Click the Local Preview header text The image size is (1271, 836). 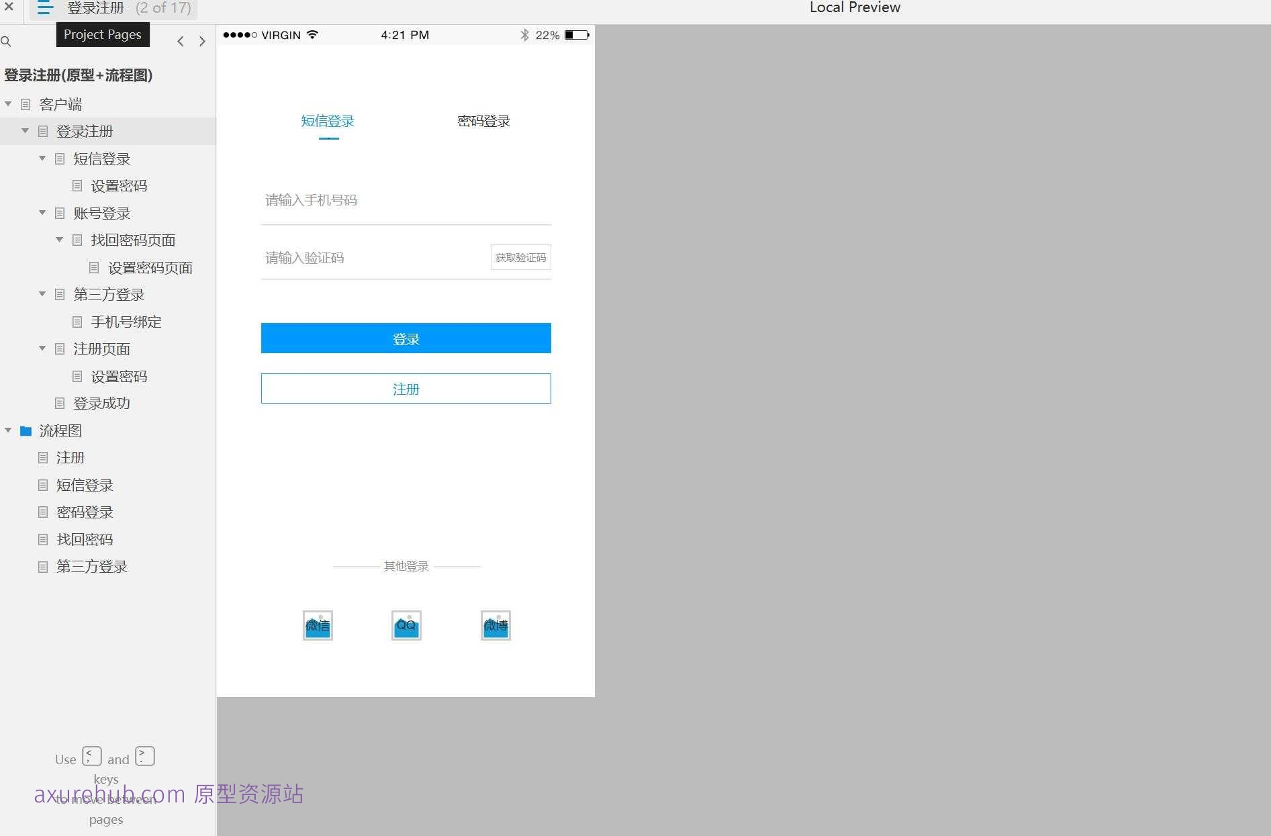855,7
